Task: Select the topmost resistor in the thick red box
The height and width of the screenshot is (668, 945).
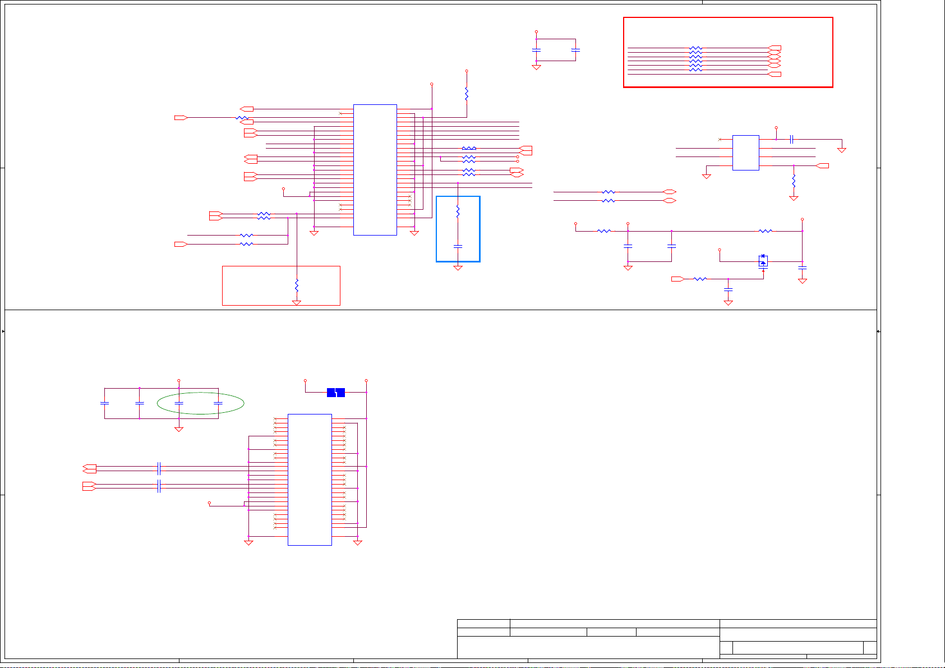Action: tap(695, 48)
